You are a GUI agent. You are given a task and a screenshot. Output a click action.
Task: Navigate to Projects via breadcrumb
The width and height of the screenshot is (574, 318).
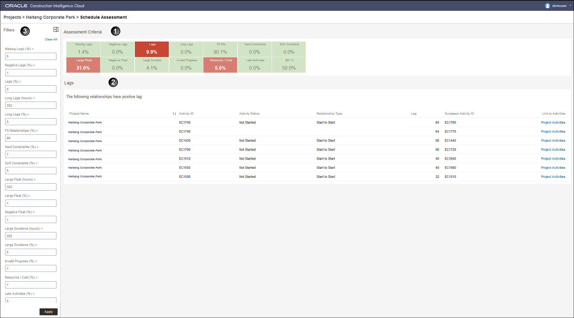(12, 17)
